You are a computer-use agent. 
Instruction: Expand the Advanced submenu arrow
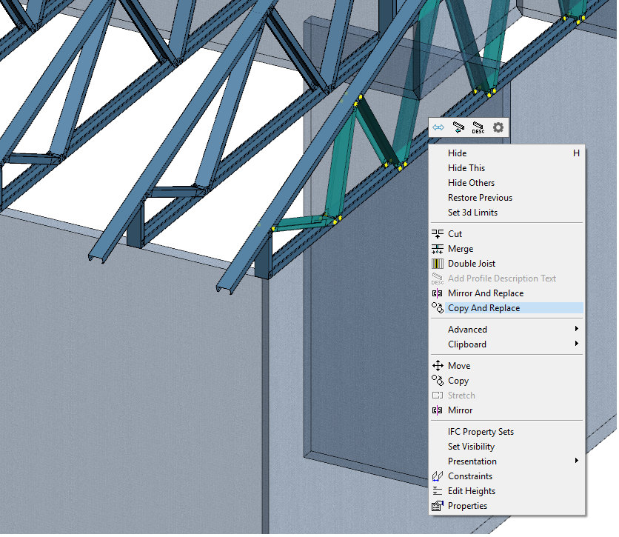pyautogui.click(x=576, y=330)
